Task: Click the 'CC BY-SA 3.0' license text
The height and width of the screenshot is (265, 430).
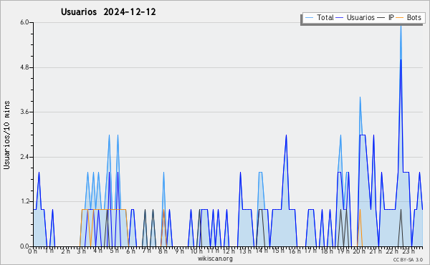Action: [408, 259]
